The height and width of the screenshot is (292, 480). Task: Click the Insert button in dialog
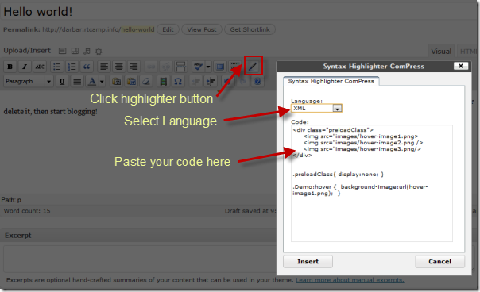point(308,261)
